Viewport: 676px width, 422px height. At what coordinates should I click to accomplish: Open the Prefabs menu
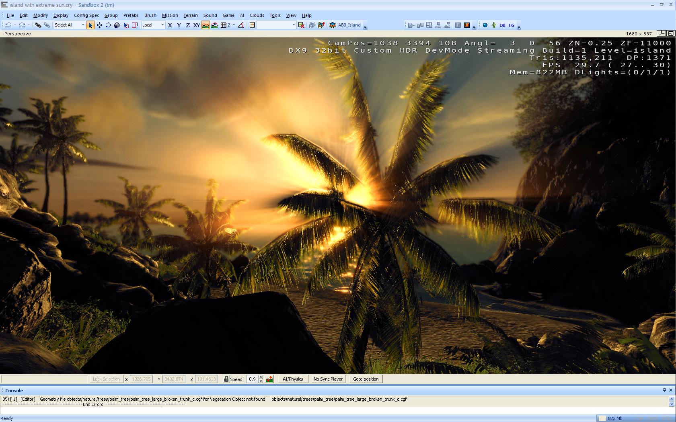click(131, 15)
